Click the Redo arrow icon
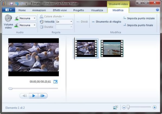This screenshot has width=162, height=114. pos(22,4)
